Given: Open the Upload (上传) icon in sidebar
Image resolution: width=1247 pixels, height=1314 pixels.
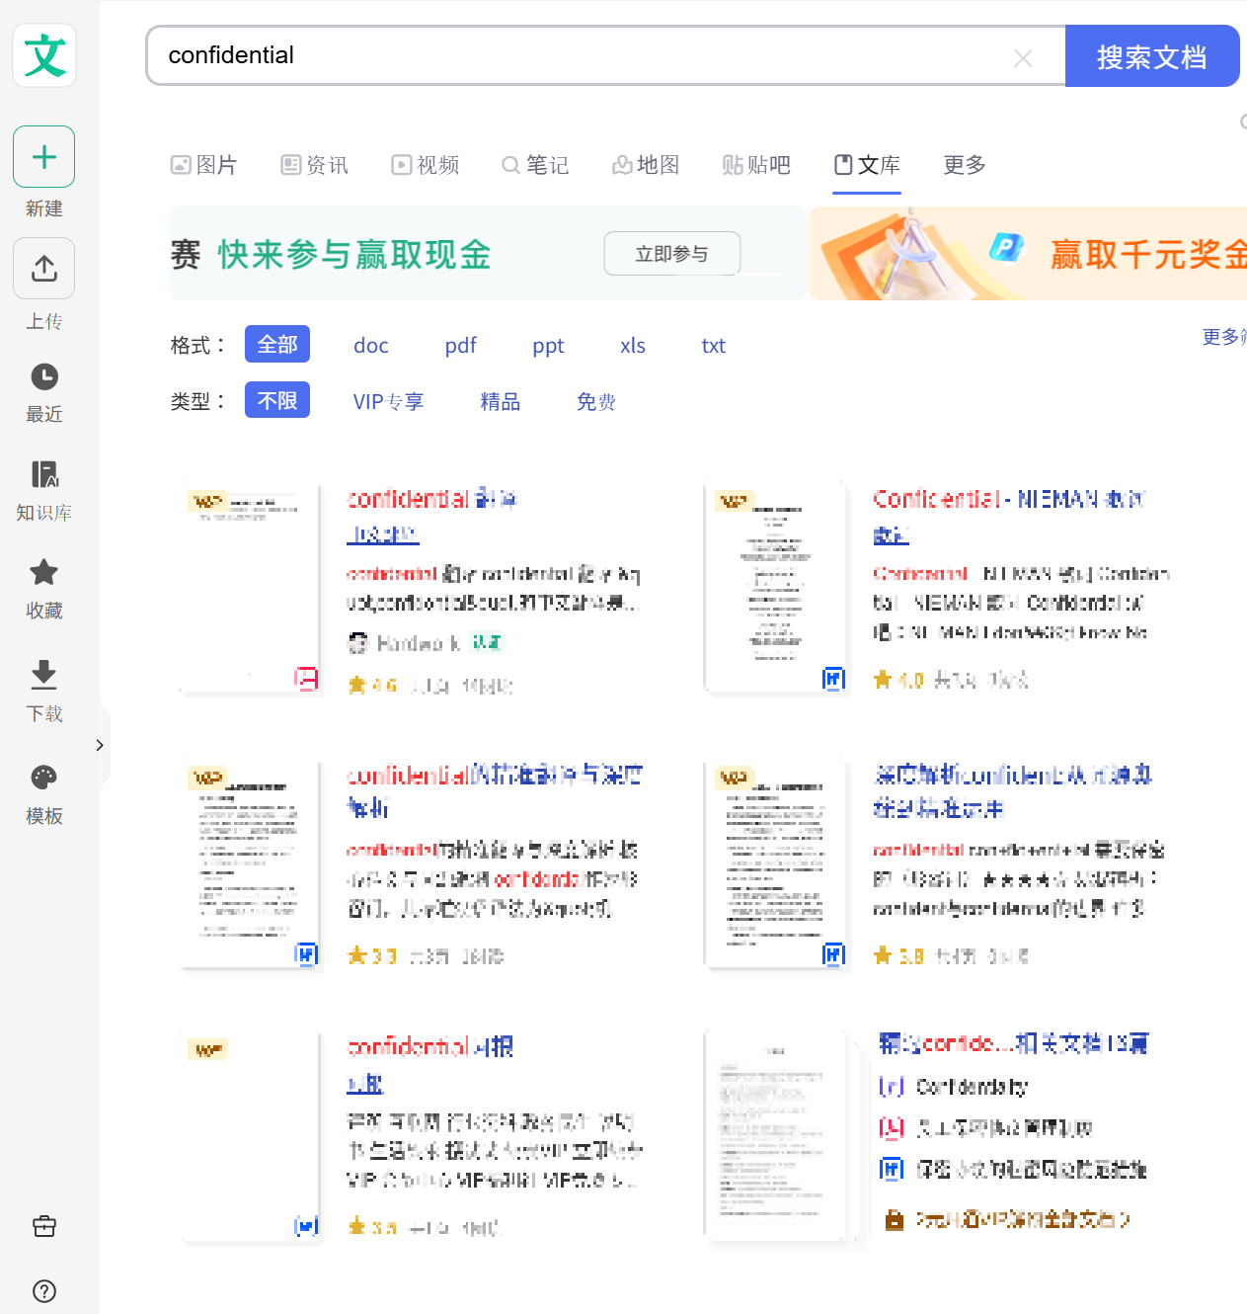Looking at the screenshot, I should [x=43, y=269].
